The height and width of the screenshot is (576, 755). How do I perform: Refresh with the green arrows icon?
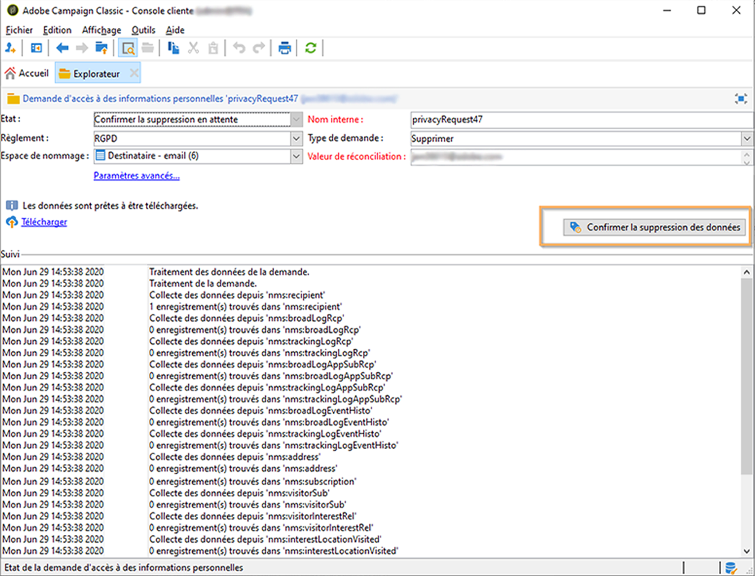[x=311, y=48]
